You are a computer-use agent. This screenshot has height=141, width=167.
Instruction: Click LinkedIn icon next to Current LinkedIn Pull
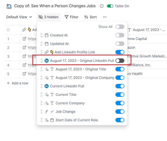click(x=46, y=86)
